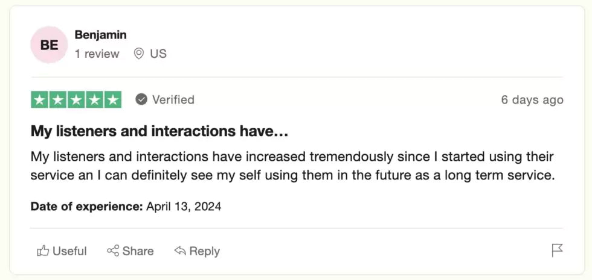The height and width of the screenshot is (280, 592).
Task: Open Benjamin's reviewer profile name
Action: (x=100, y=35)
